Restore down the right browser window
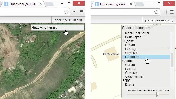176x99 pixels. [159, 3]
